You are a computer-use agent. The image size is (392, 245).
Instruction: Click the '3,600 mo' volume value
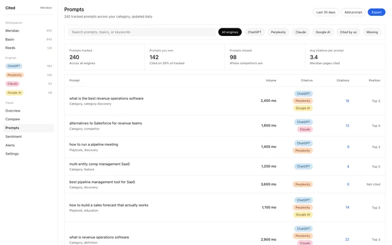(x=268, y=185)
